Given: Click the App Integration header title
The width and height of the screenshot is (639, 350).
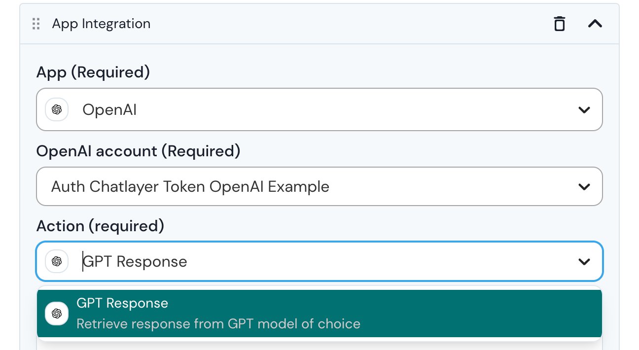Looking at the screenshot, I should tap(101, 24).
